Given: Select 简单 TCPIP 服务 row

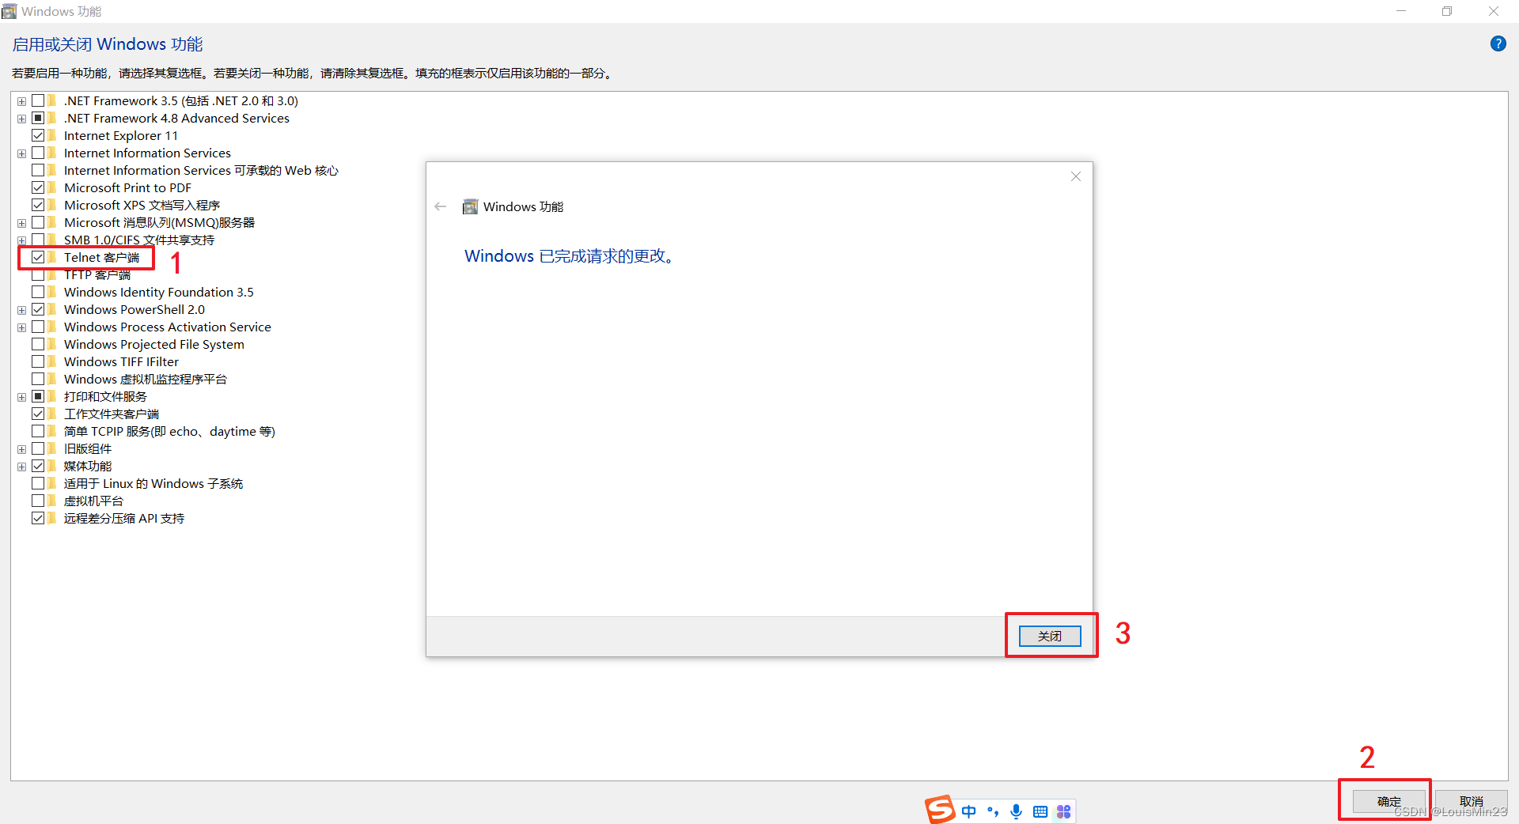Looking at the screenshot, I should (169, 431).
